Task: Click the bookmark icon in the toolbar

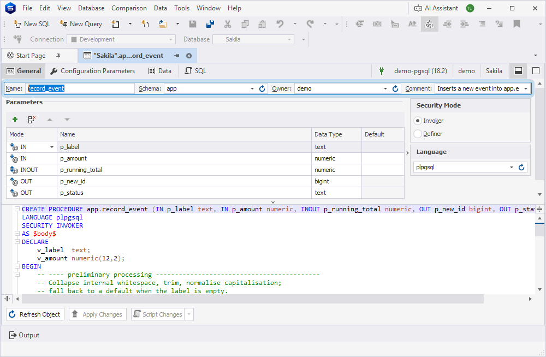Action: pos(517,24)
